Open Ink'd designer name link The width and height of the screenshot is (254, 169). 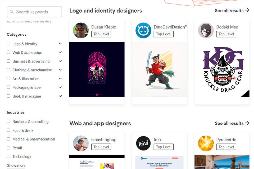point(158,140)
